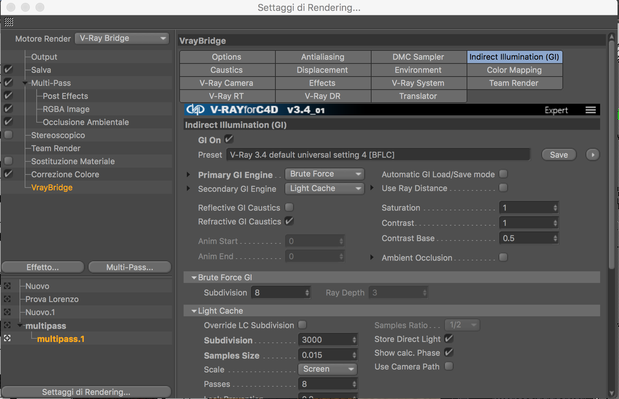Collapse the multipass preset tree node
This screenshot has height=399, width=619.
tap(20, 325)
